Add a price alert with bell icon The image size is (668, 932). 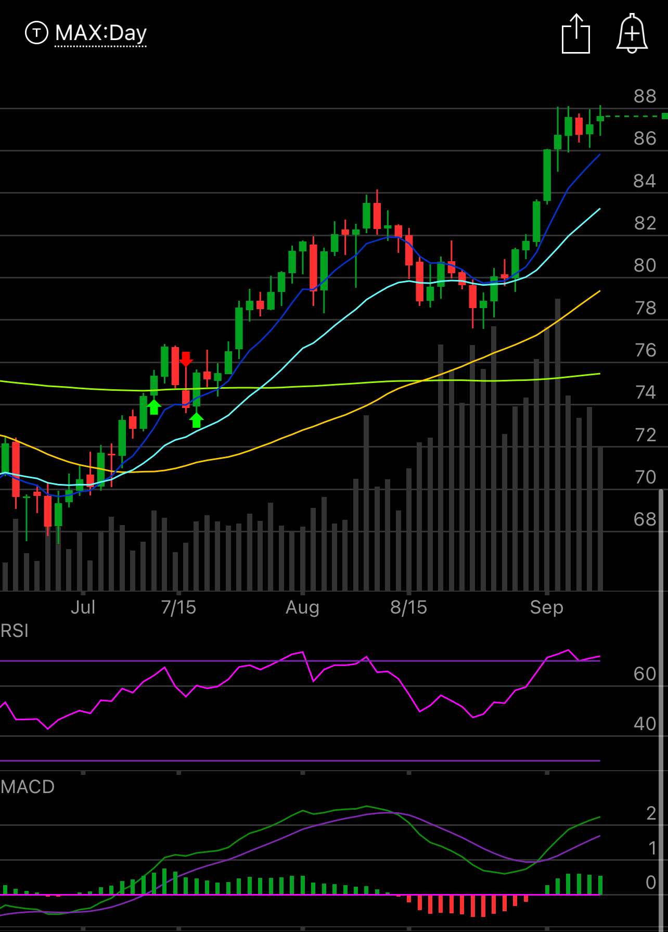coord(632,33)
